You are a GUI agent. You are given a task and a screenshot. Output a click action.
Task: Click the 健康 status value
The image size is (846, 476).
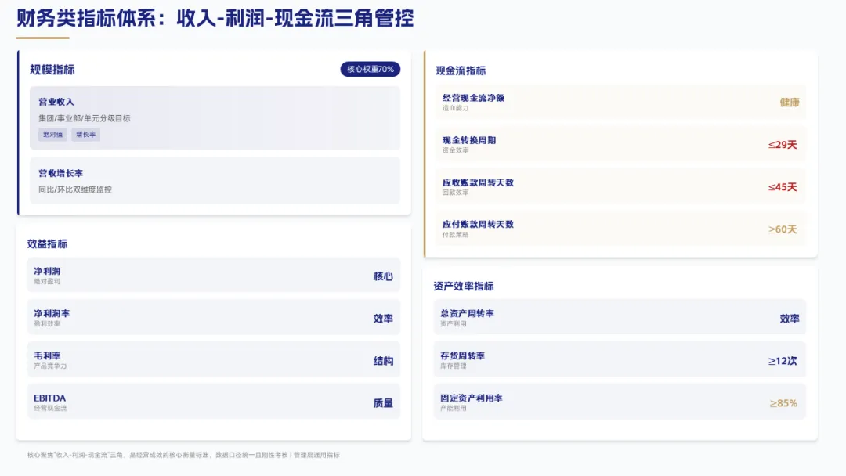[790, 103]
